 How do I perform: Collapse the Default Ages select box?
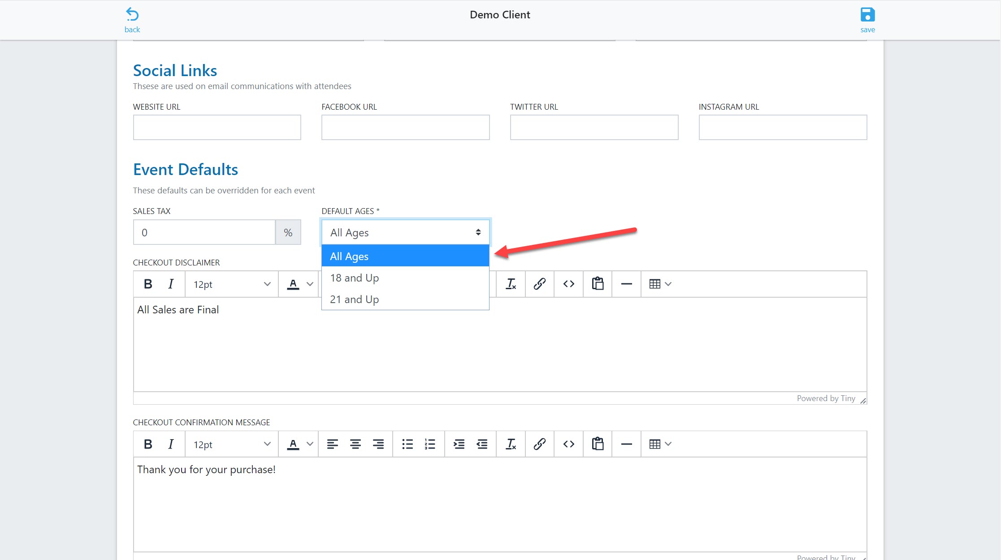tap(405, 232)
